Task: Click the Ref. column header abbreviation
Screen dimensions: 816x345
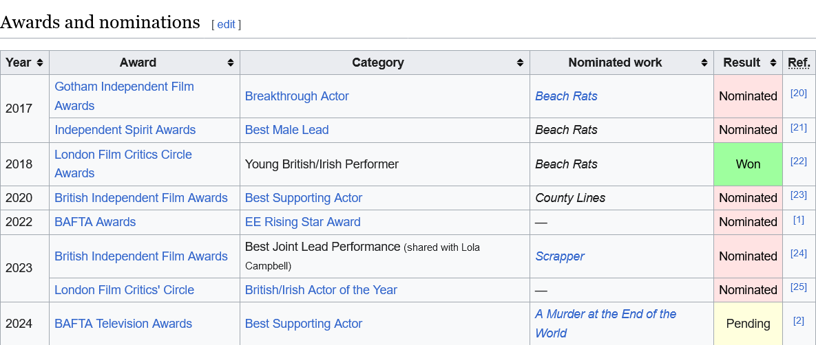Action: [799, 63]
